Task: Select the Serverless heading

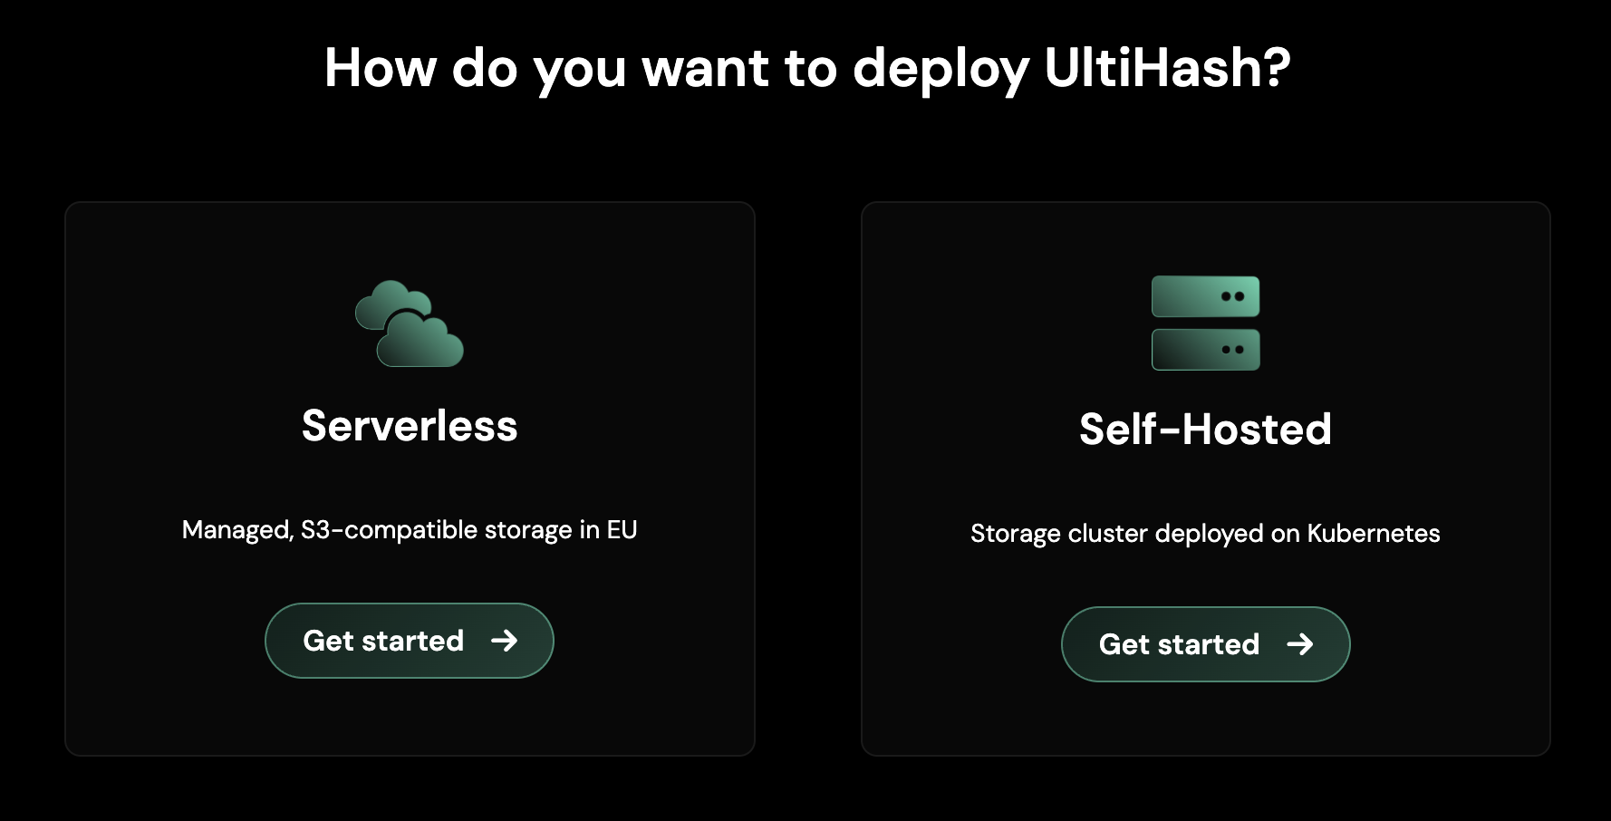Action: point(410,426)
